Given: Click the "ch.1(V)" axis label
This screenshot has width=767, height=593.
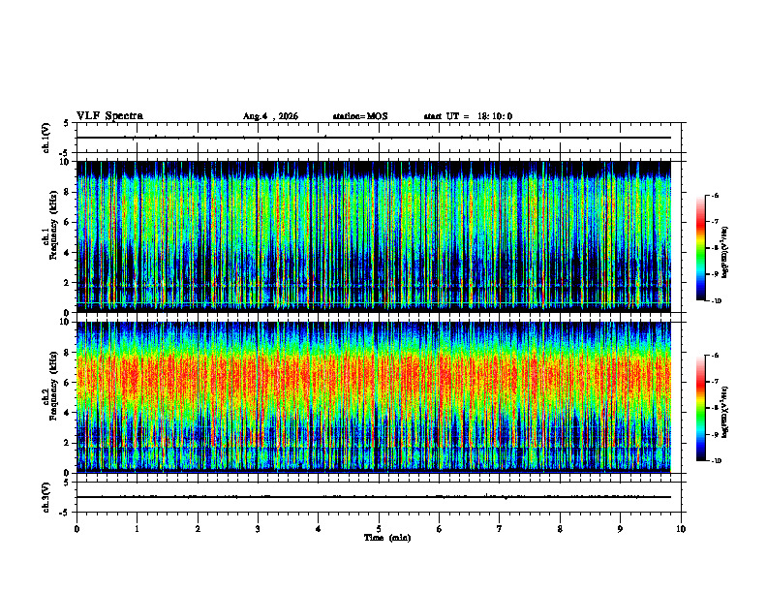Looking at the screenshot, I should pos(46,138).
